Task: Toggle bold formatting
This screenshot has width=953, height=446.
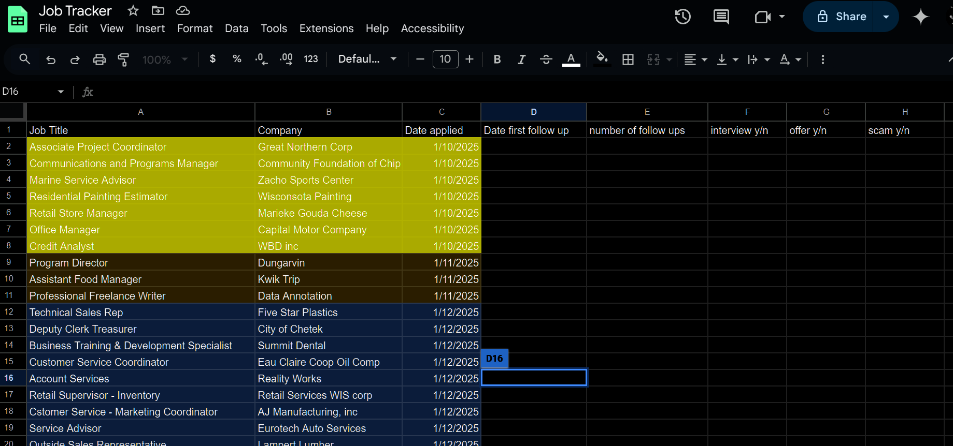Action: point(497,60)
